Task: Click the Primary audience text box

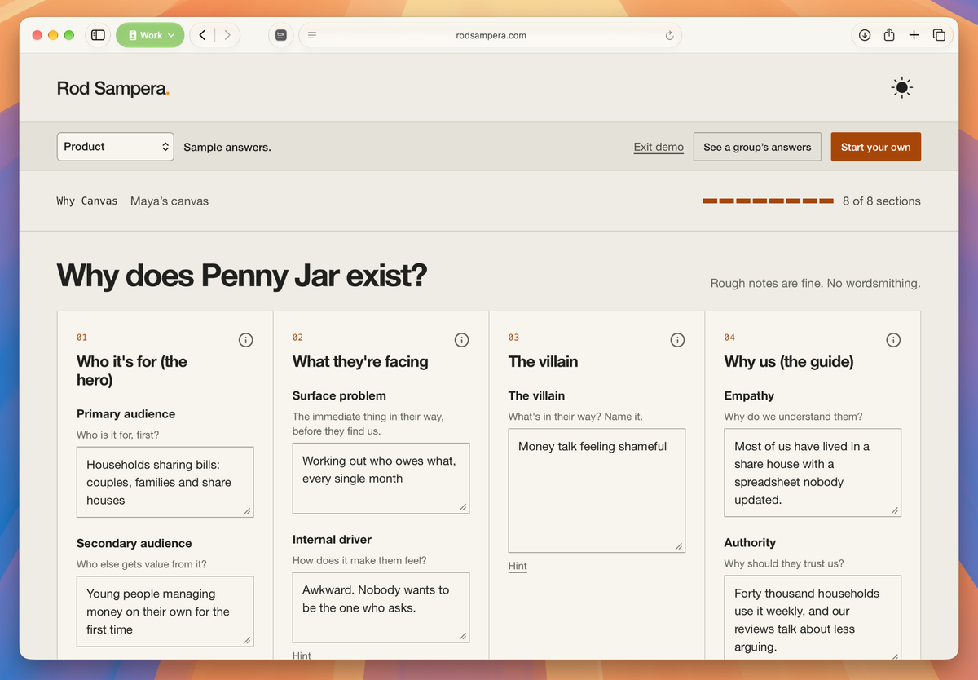Action: coord(165,482)
